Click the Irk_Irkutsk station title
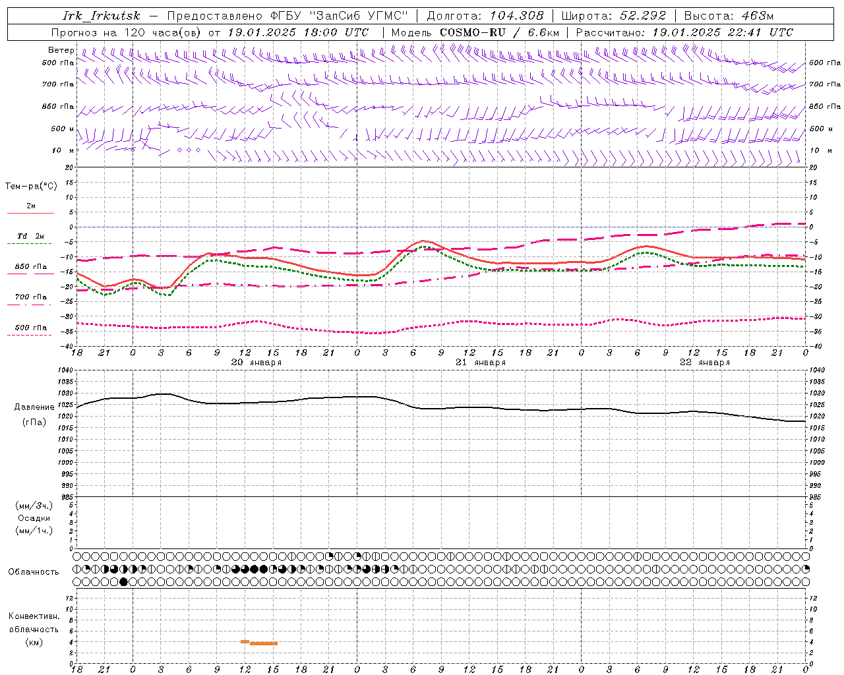 coord(101,16)
